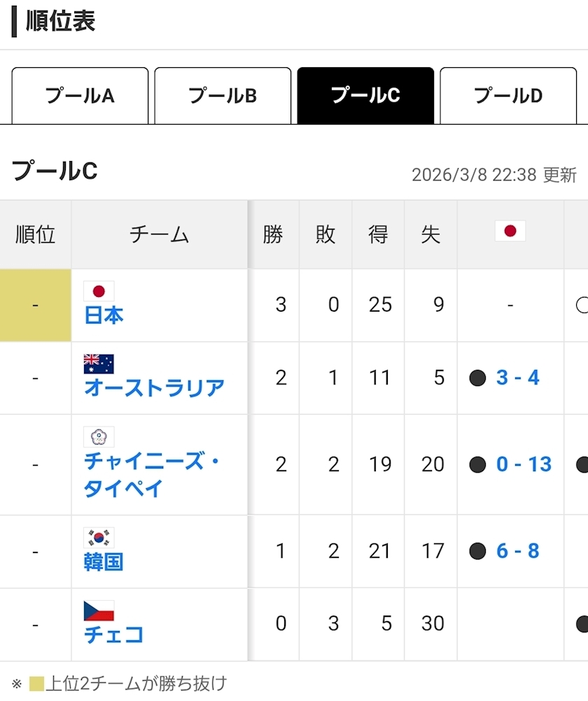
Task: Open the プールB tab
Action: click(x=223, y=96)
